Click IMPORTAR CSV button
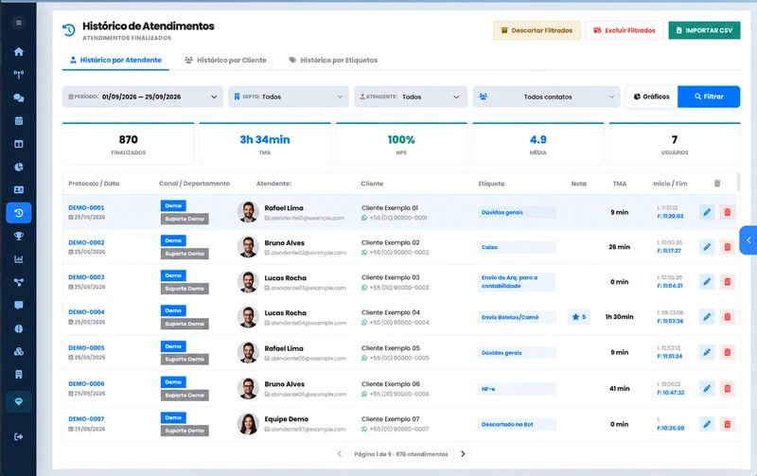Viewport: 757px width, 476px height. [704, 30]
